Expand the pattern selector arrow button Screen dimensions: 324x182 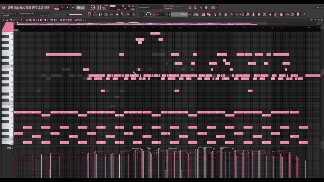[170, 15]
